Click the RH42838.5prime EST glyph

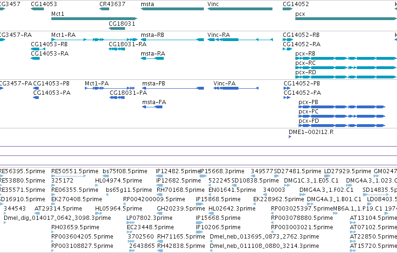coord(160,251)
